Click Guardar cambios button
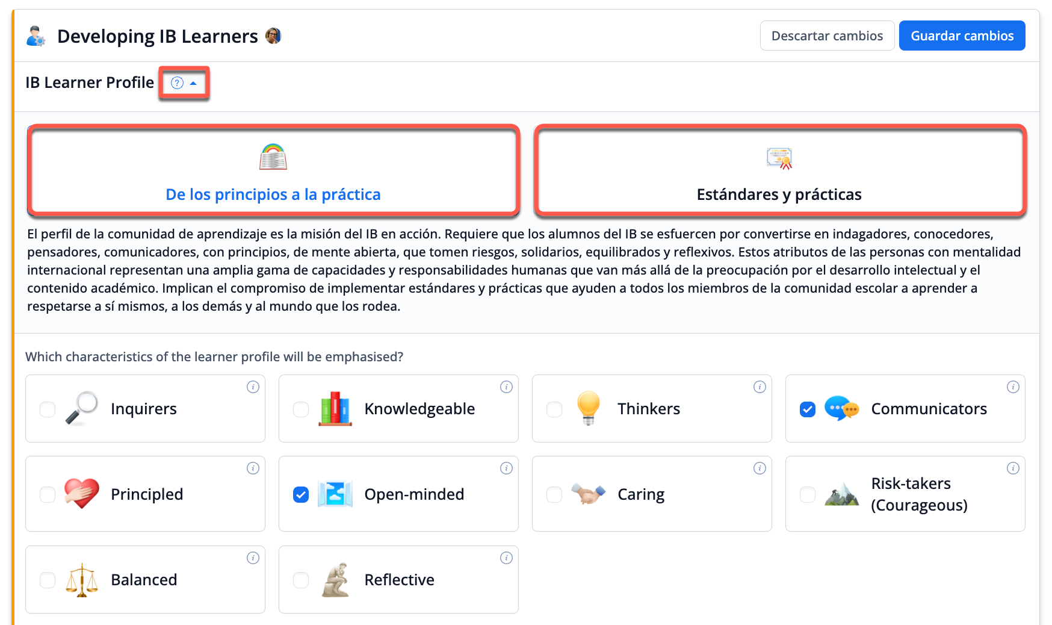Image resolution: width=1052 pixels, height=625 pixels. (x=962, y=36)
